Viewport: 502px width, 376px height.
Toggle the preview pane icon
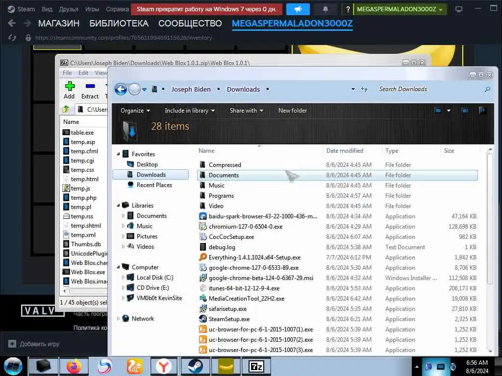[x=465, y=111]
